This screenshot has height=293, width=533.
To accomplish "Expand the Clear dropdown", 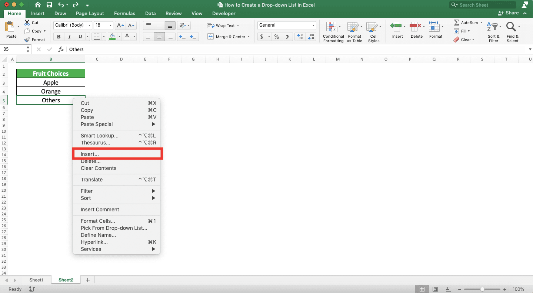I will [473, 40].
